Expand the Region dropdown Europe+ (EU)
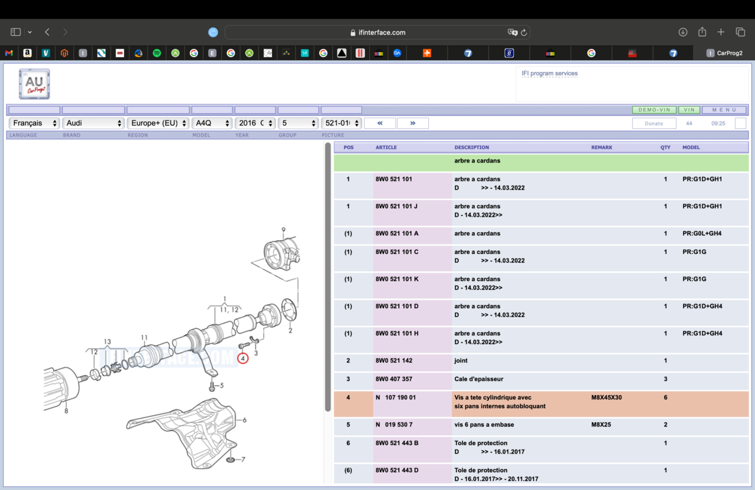This screenshot has width=755, height=490. [158, 123]
